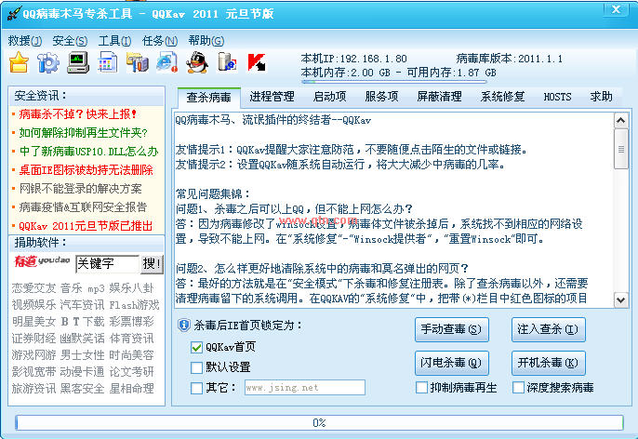Click the 手动查毒 button
638x439 pixels.
click(452, 329)
